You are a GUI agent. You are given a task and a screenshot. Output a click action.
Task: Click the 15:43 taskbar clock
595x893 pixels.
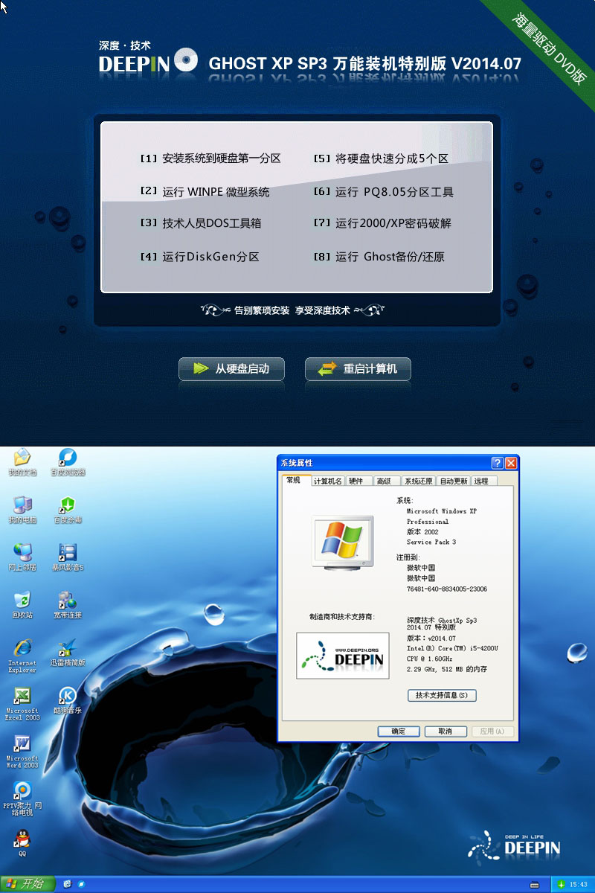click(x=578, y=884)
